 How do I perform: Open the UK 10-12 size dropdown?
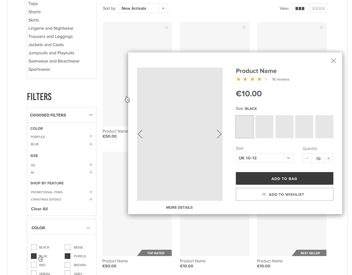[x=265, y=158]
